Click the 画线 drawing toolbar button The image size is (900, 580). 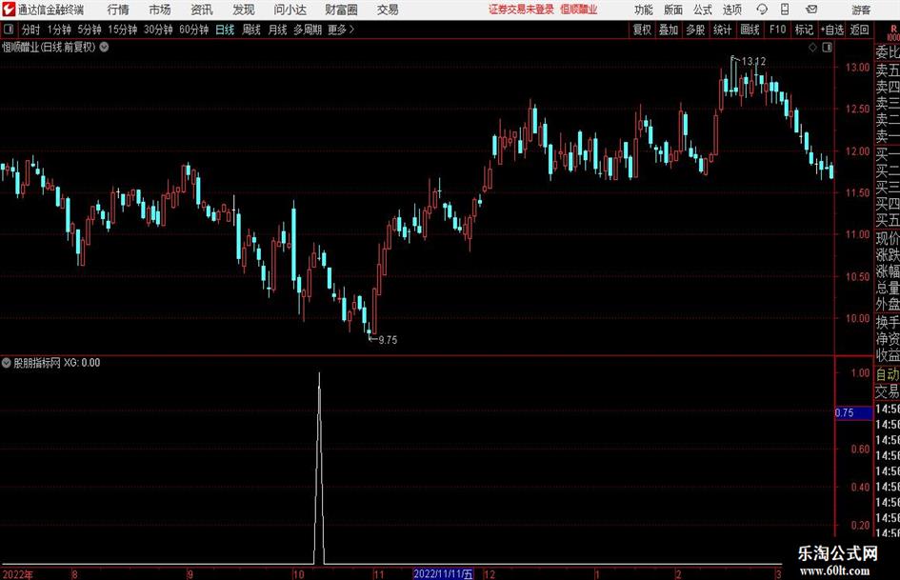[x=750, y=30]
